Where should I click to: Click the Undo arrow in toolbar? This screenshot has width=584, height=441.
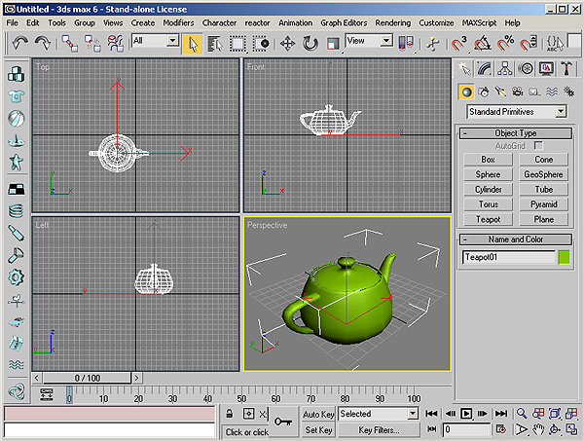tap(19, 43)
